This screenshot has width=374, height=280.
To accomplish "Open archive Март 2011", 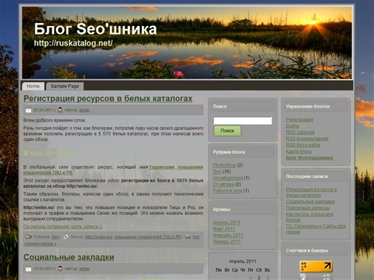I will point(224,228).
